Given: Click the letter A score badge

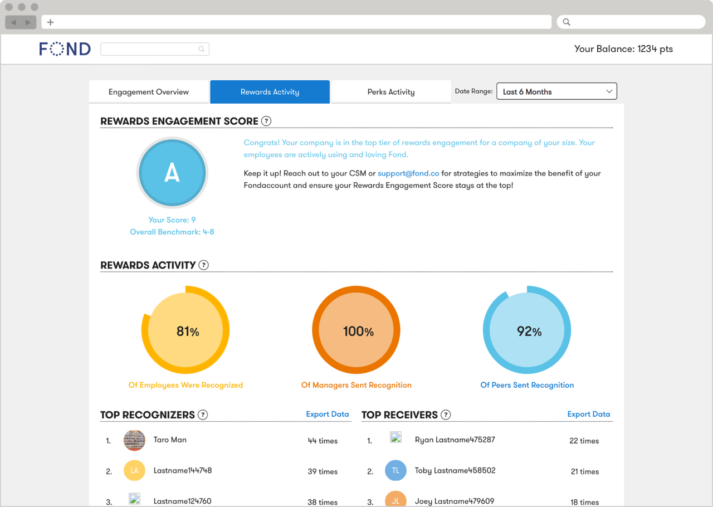Looking at the screenshot, I should click(172, 173).
